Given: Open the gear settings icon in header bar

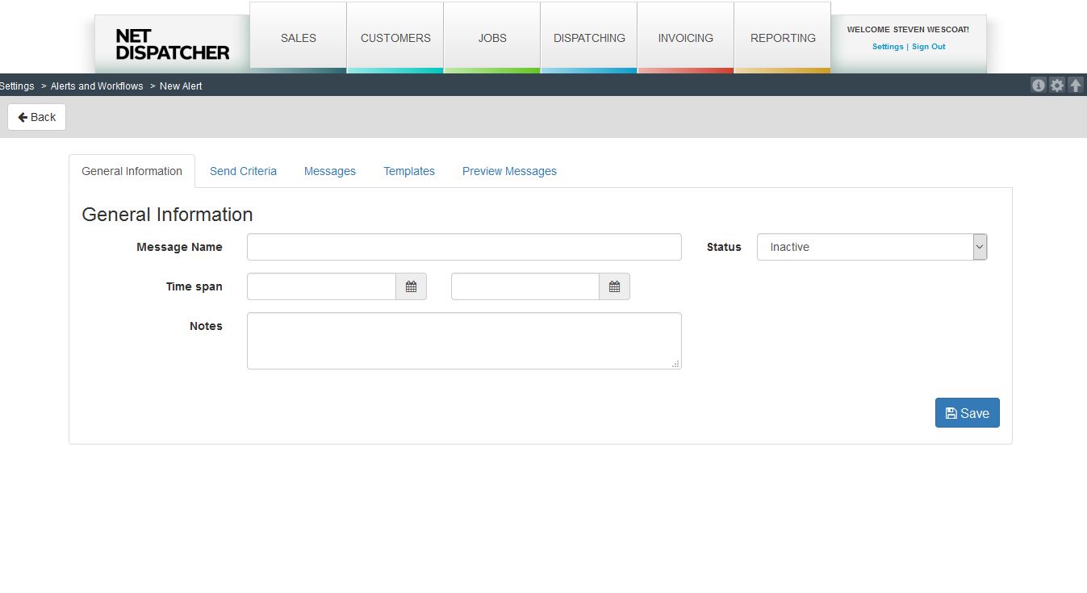Looking at the screenshot, I should [x=1057, y=85].
